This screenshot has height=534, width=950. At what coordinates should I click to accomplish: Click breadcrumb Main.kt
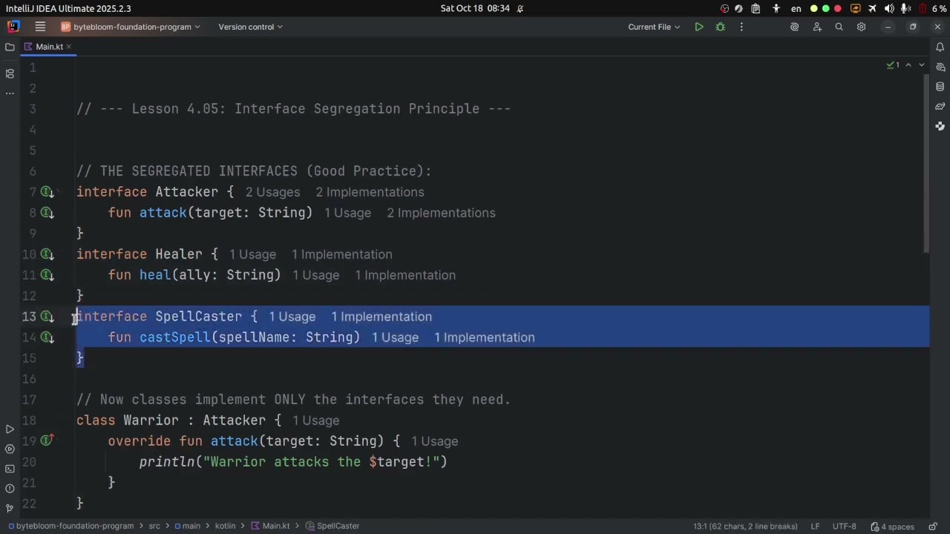coord(270,526)
